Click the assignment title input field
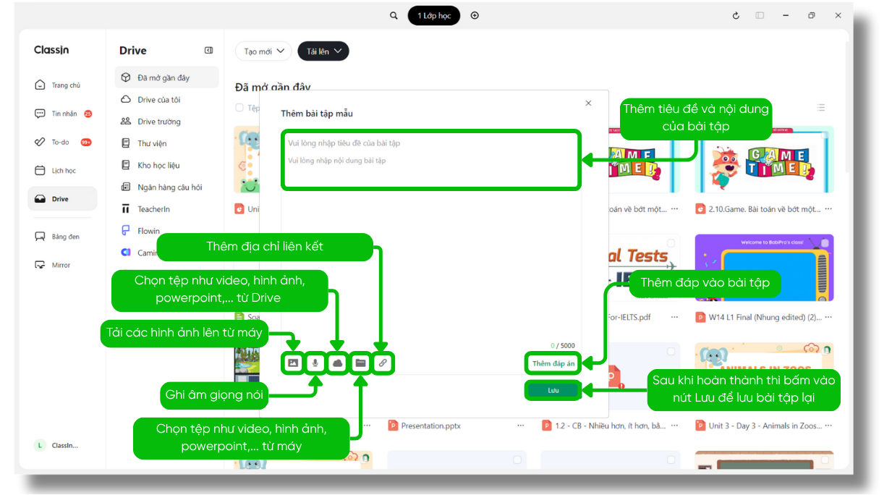The image size is (892, 495). [x=430, y=143]
